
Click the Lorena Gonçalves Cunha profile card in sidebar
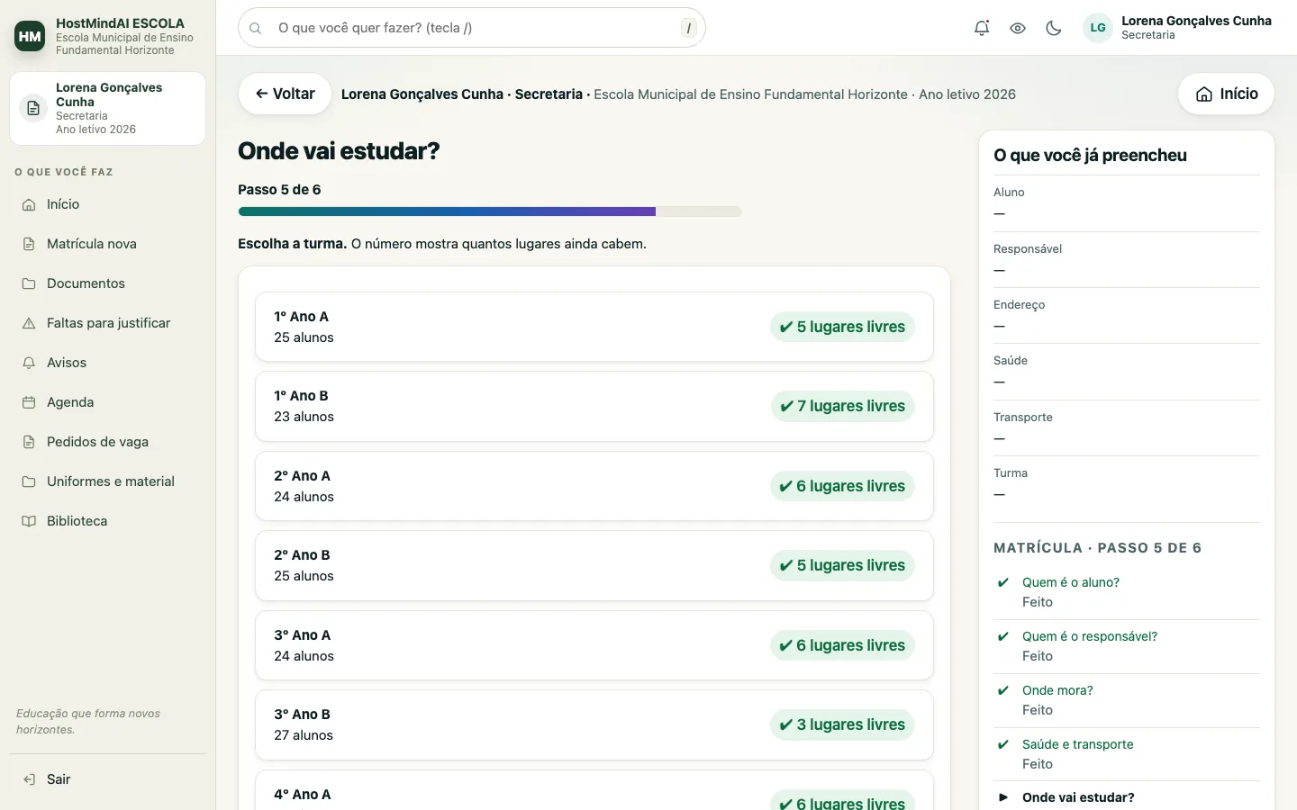point(108,108)
